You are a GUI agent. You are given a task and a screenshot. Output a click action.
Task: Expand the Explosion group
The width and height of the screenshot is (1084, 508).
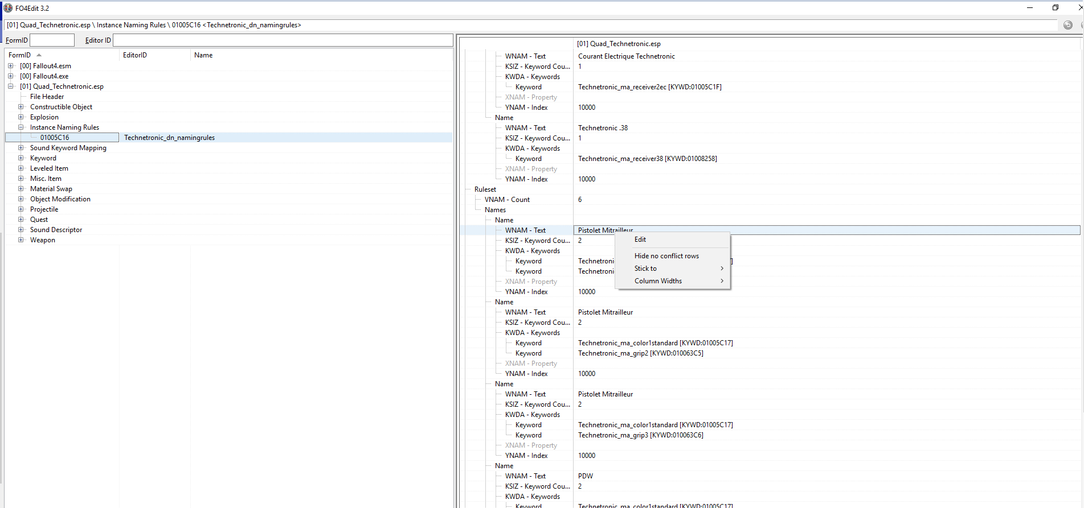point(21,117)
